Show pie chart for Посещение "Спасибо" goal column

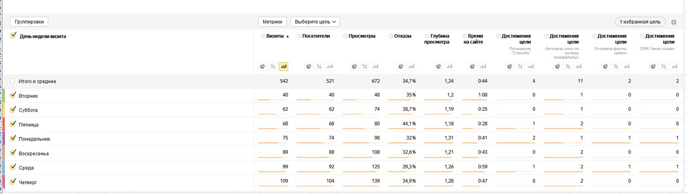510,67
